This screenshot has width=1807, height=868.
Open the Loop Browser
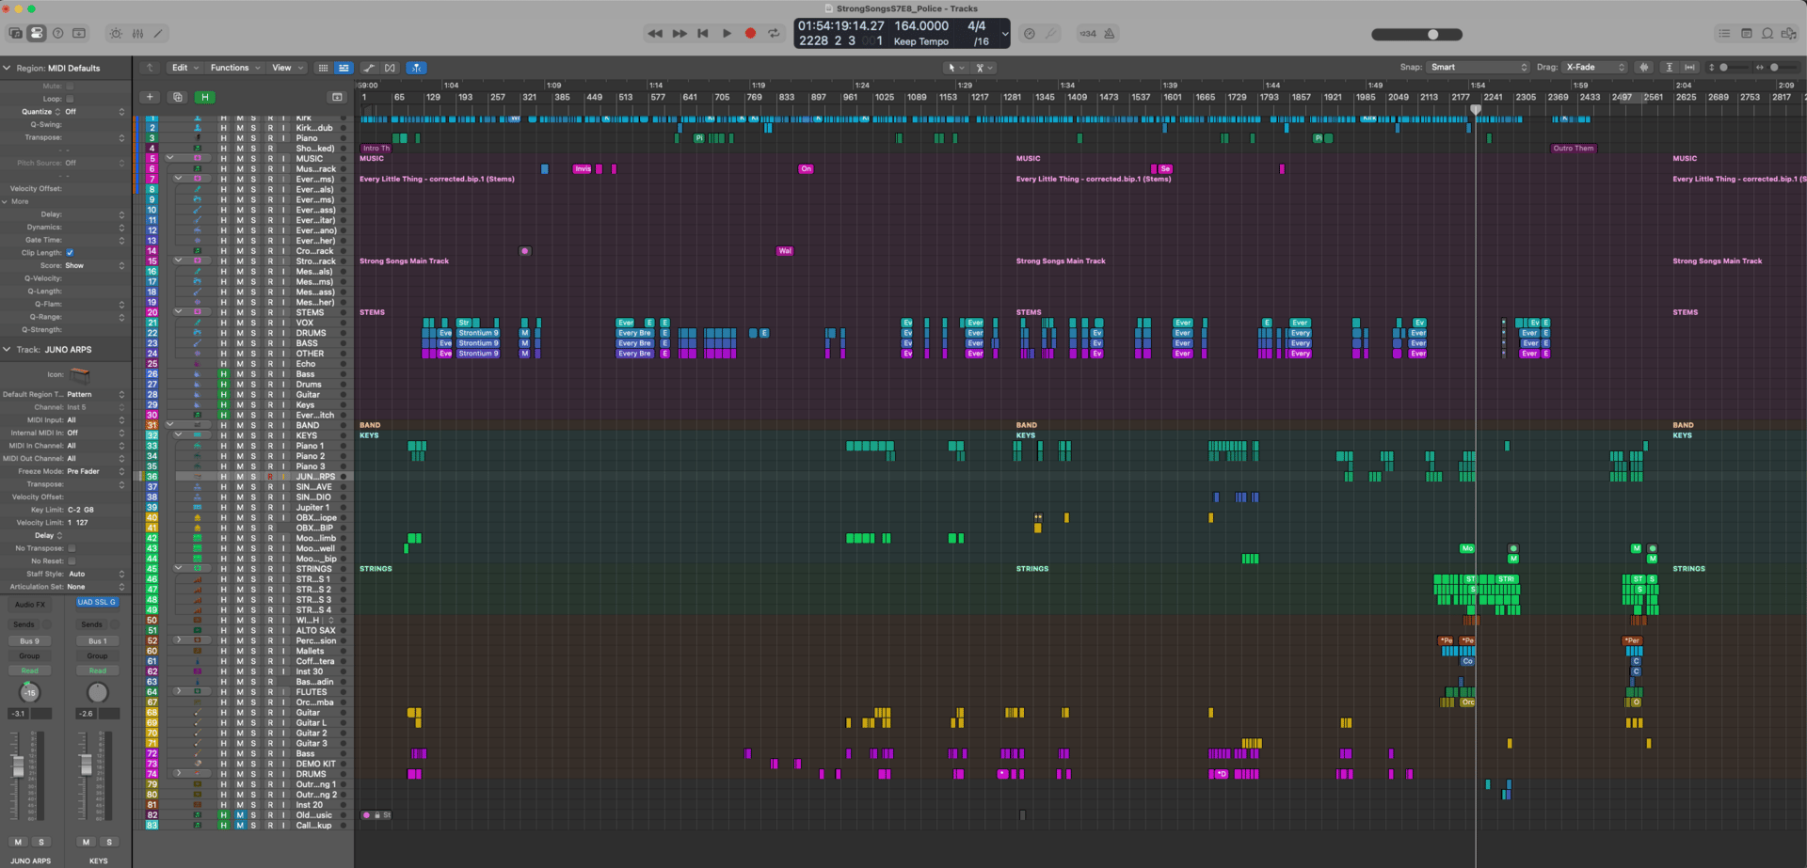click(1767, 33)
